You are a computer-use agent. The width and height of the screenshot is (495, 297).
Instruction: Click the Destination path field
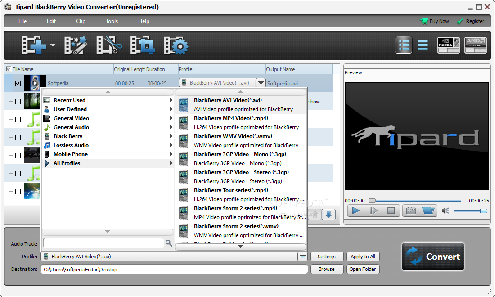click(174, 269)
